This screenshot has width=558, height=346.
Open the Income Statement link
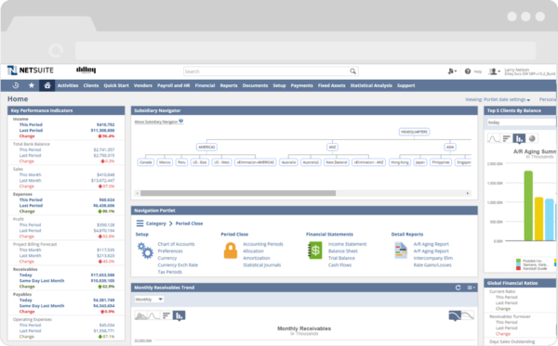click(x=347, y=244)
